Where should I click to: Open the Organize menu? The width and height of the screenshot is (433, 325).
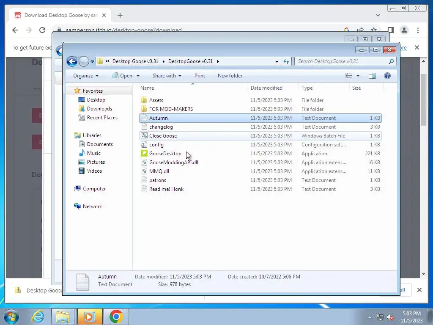[85, 76]
